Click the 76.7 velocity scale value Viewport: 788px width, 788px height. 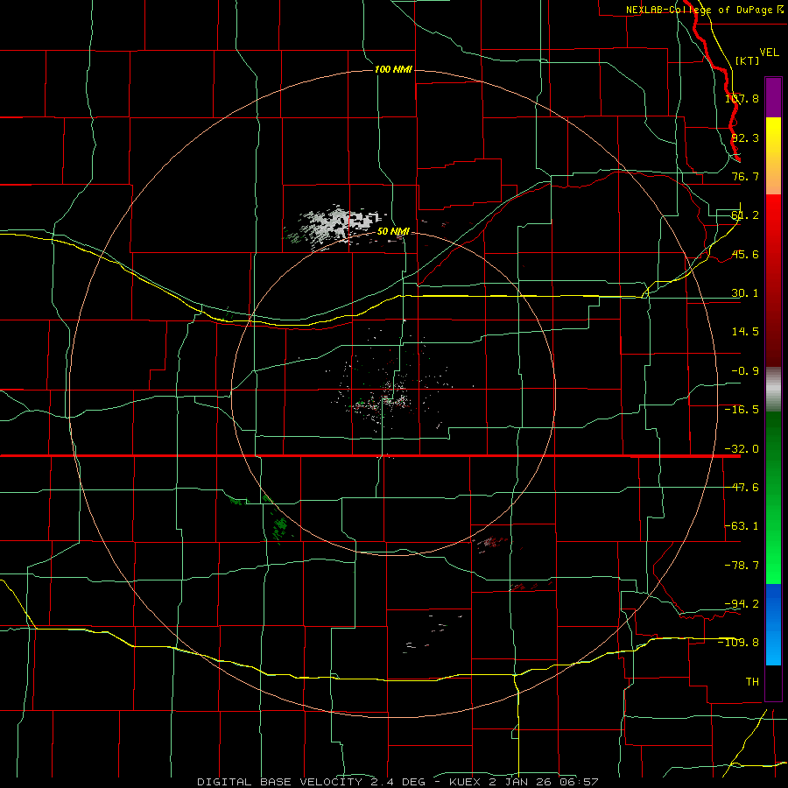(745, 176)
